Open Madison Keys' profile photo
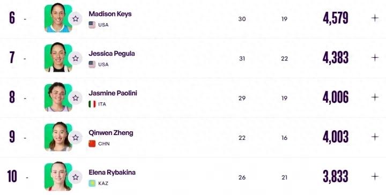 click(58, 18)
